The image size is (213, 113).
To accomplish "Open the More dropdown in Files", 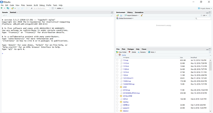I will point(152,52).
